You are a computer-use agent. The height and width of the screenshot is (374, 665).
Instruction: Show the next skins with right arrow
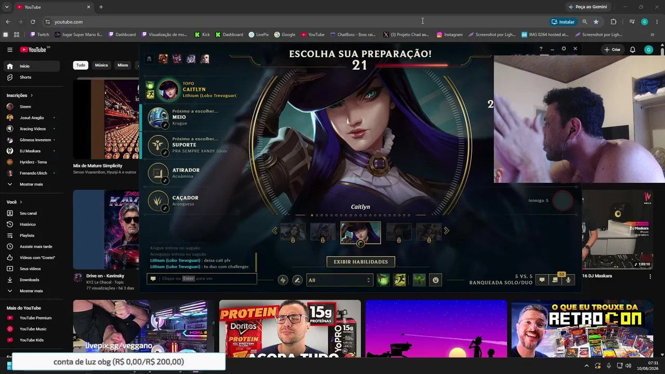446,231
